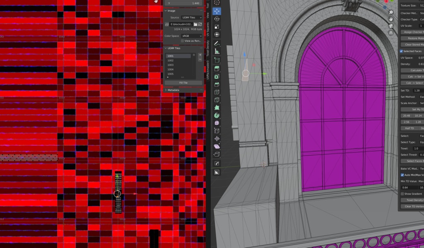Select the Bevel tool
This screenshot has width=424, height=248.
tap(217, 84)
